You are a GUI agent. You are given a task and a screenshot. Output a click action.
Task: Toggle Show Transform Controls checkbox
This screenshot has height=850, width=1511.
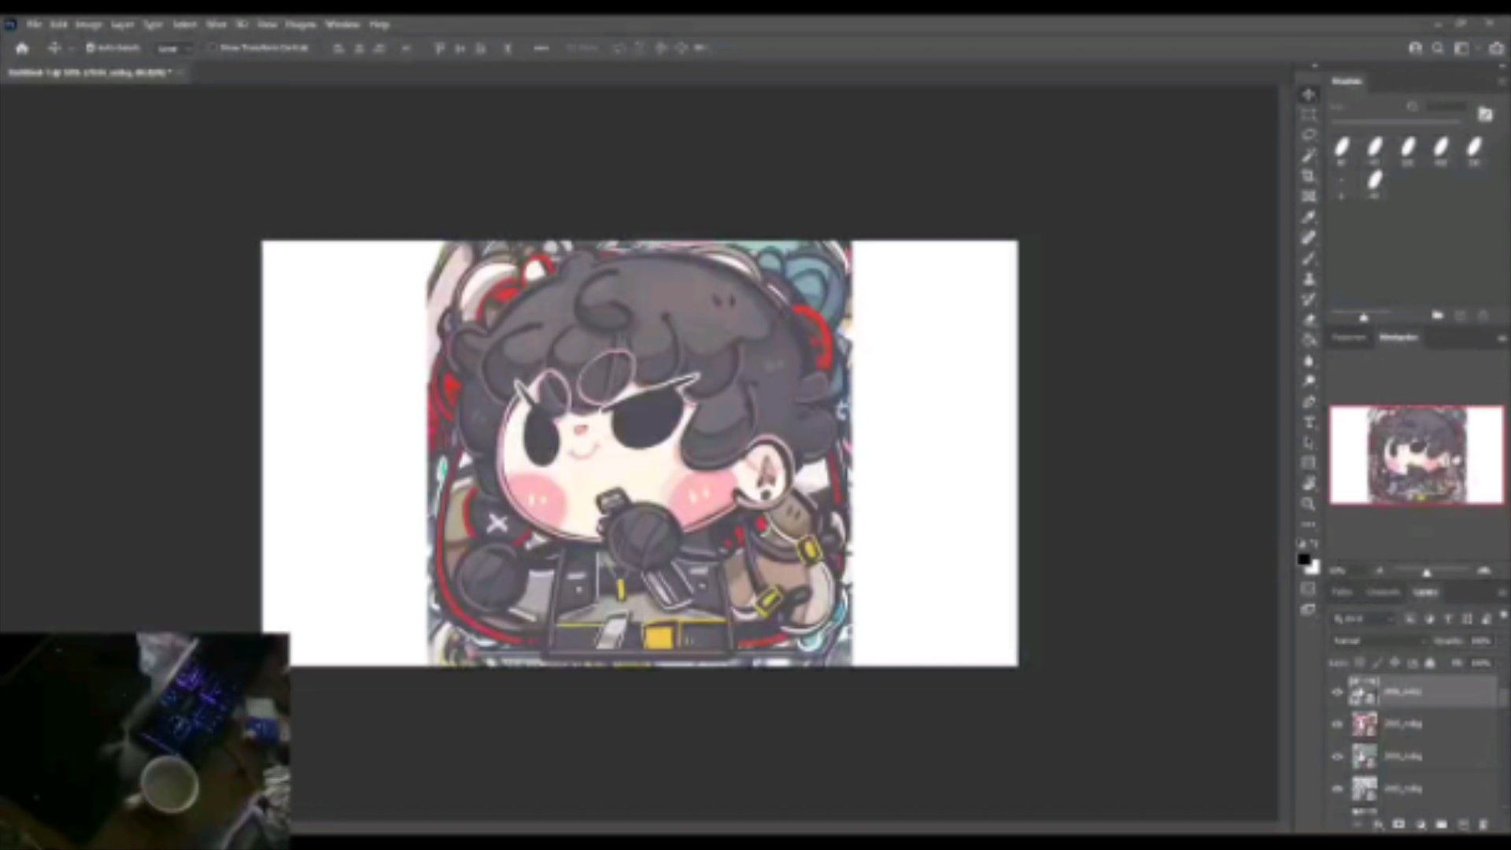[x=212, y=48]
